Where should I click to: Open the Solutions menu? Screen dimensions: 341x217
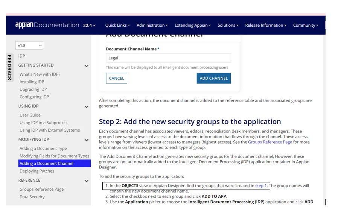[228, 25]
